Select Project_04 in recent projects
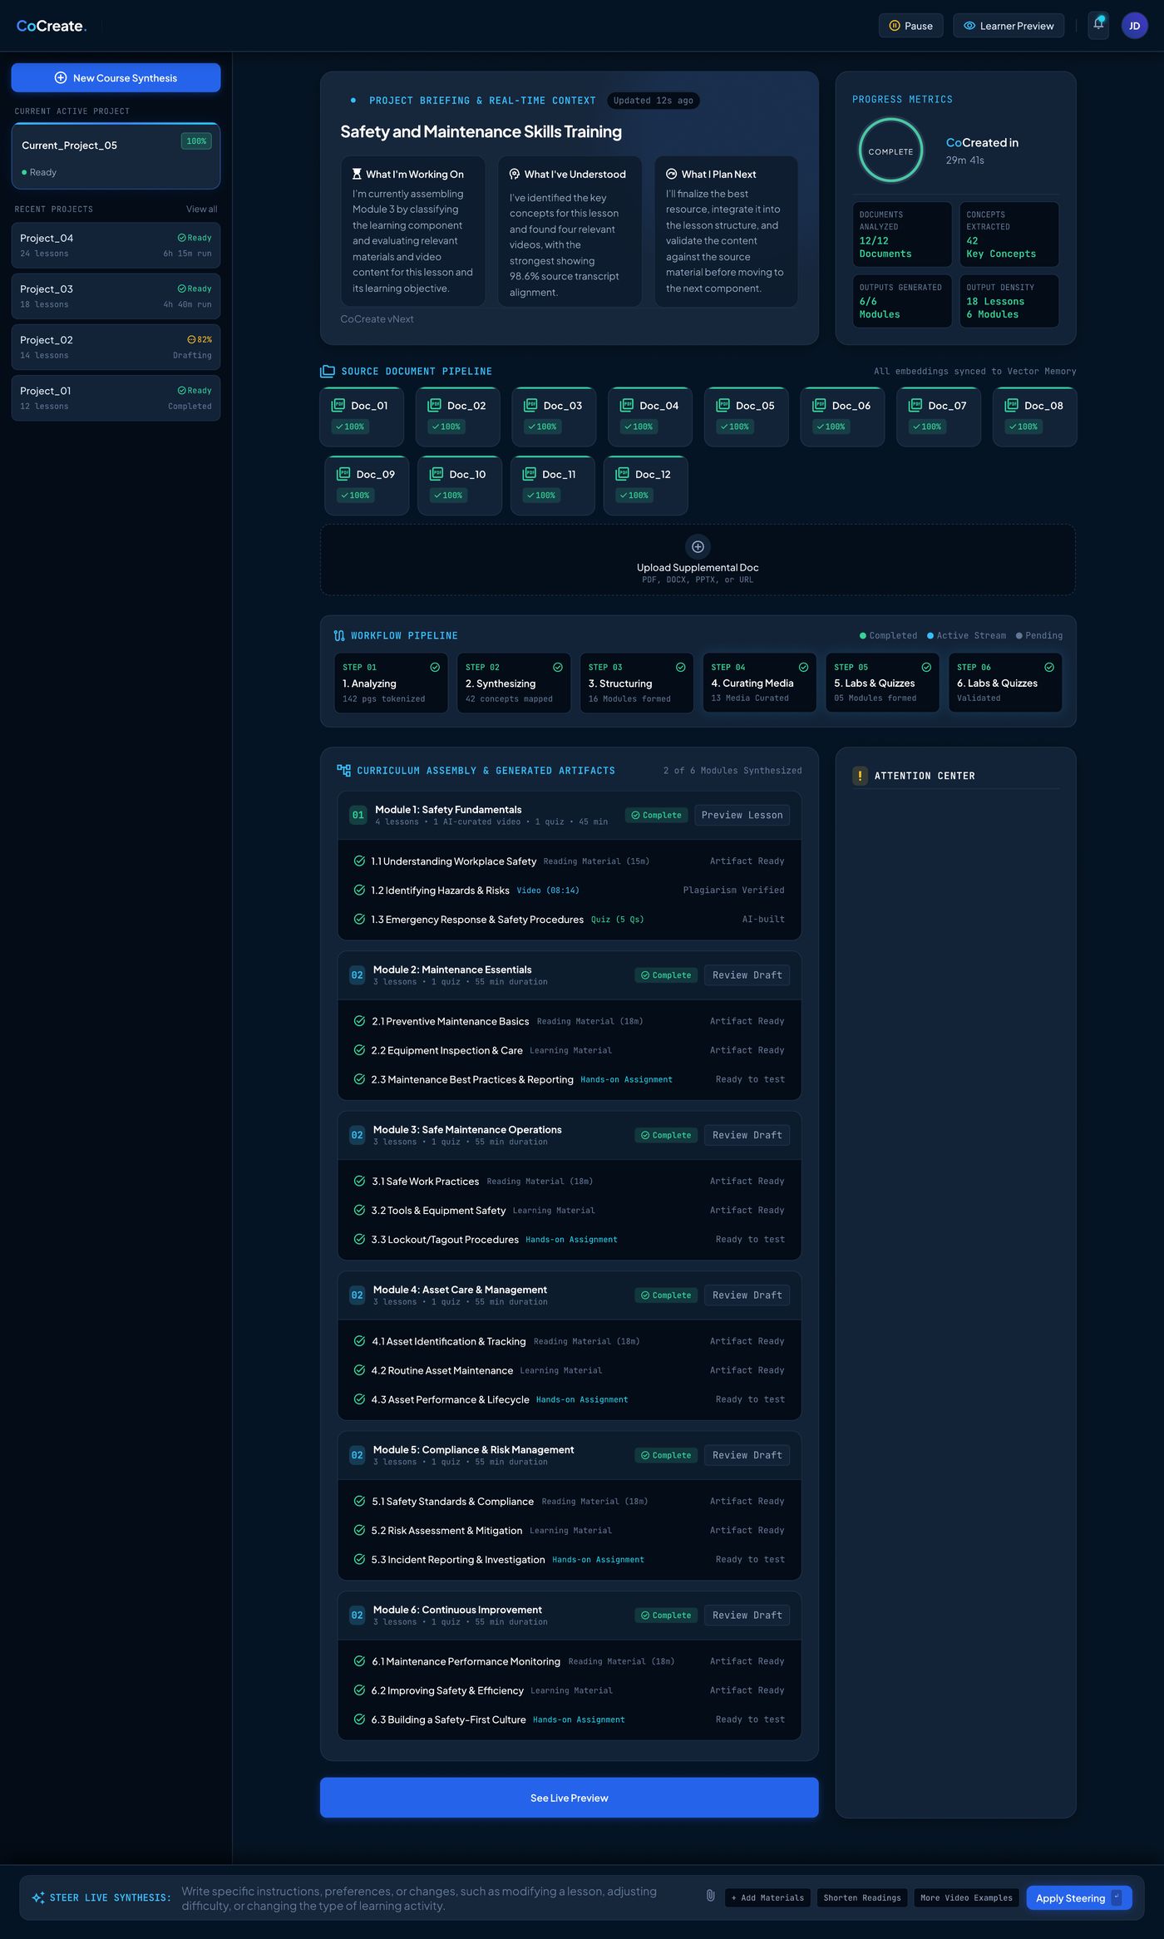 tap(116, 244)
